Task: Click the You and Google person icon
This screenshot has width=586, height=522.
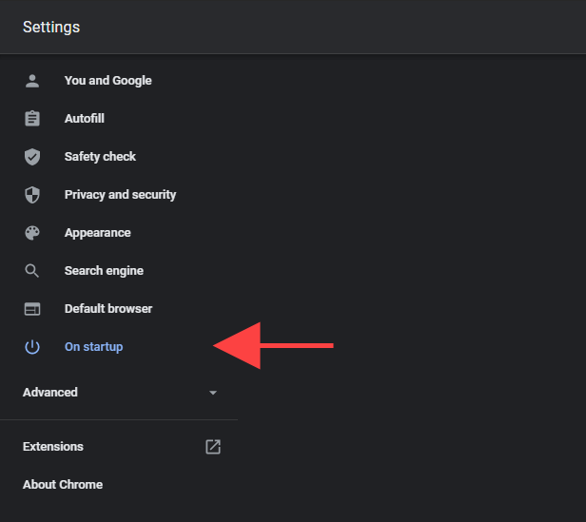Action: tap(32, 81)
